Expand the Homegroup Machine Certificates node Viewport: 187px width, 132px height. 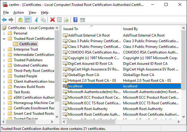[4, 103]
